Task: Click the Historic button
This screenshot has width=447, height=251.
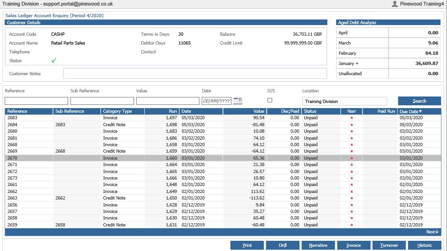Action: 425,245
